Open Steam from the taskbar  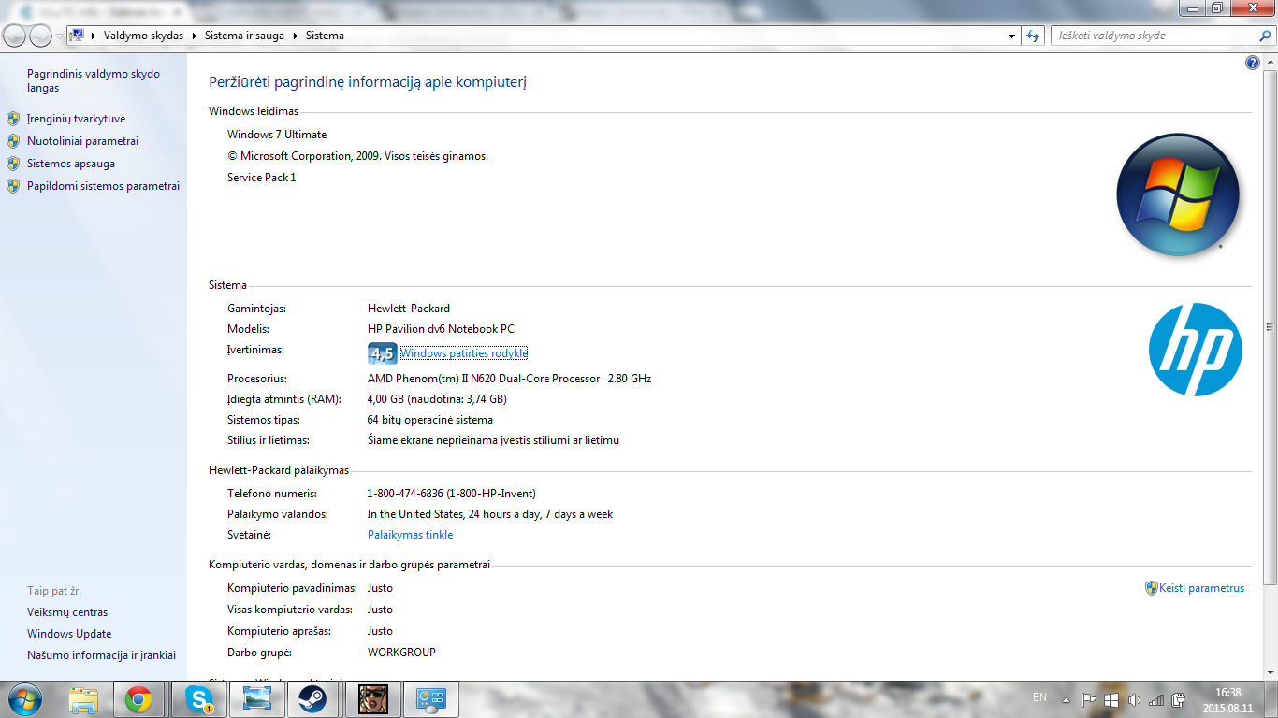313,699
